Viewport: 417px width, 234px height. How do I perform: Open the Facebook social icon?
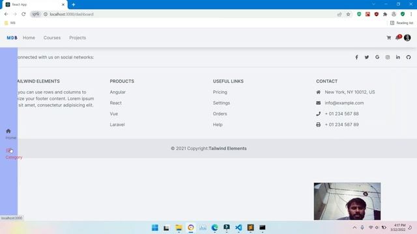click(356, 57)
